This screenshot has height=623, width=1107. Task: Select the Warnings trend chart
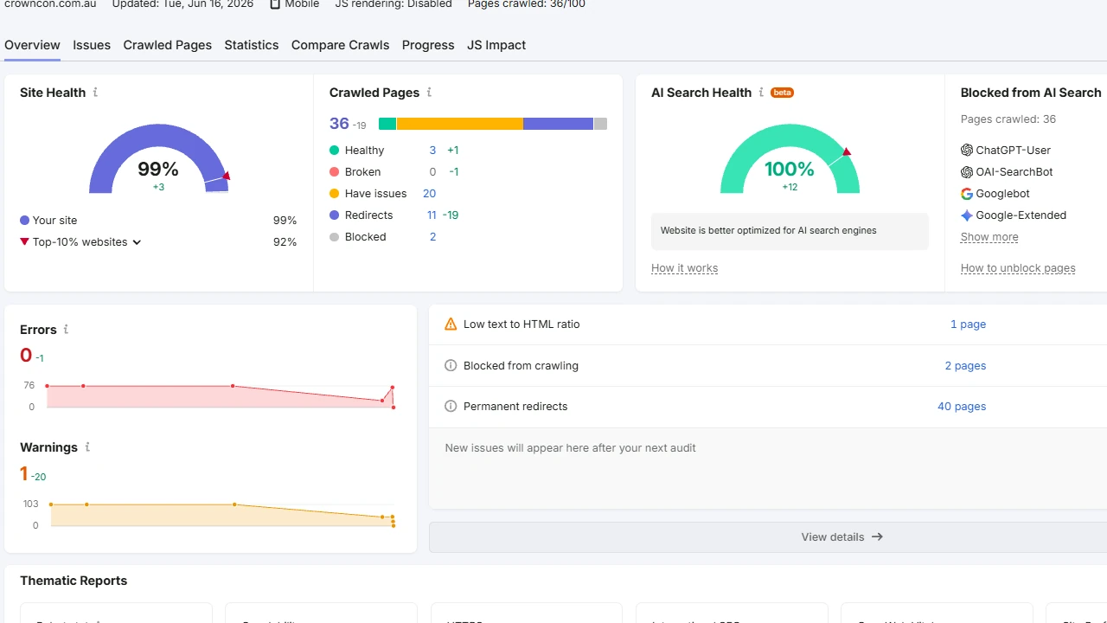[221, 514]
